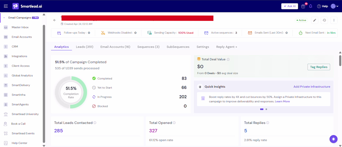
Task: Switch to Email Accounts (16) tab
Action: coord(115,47)
